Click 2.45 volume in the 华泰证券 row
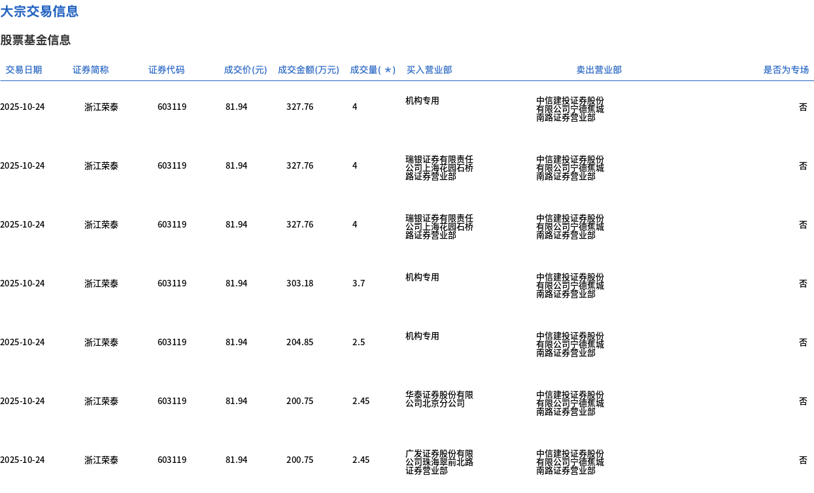 pyautogui.click(x=361, y=401)
